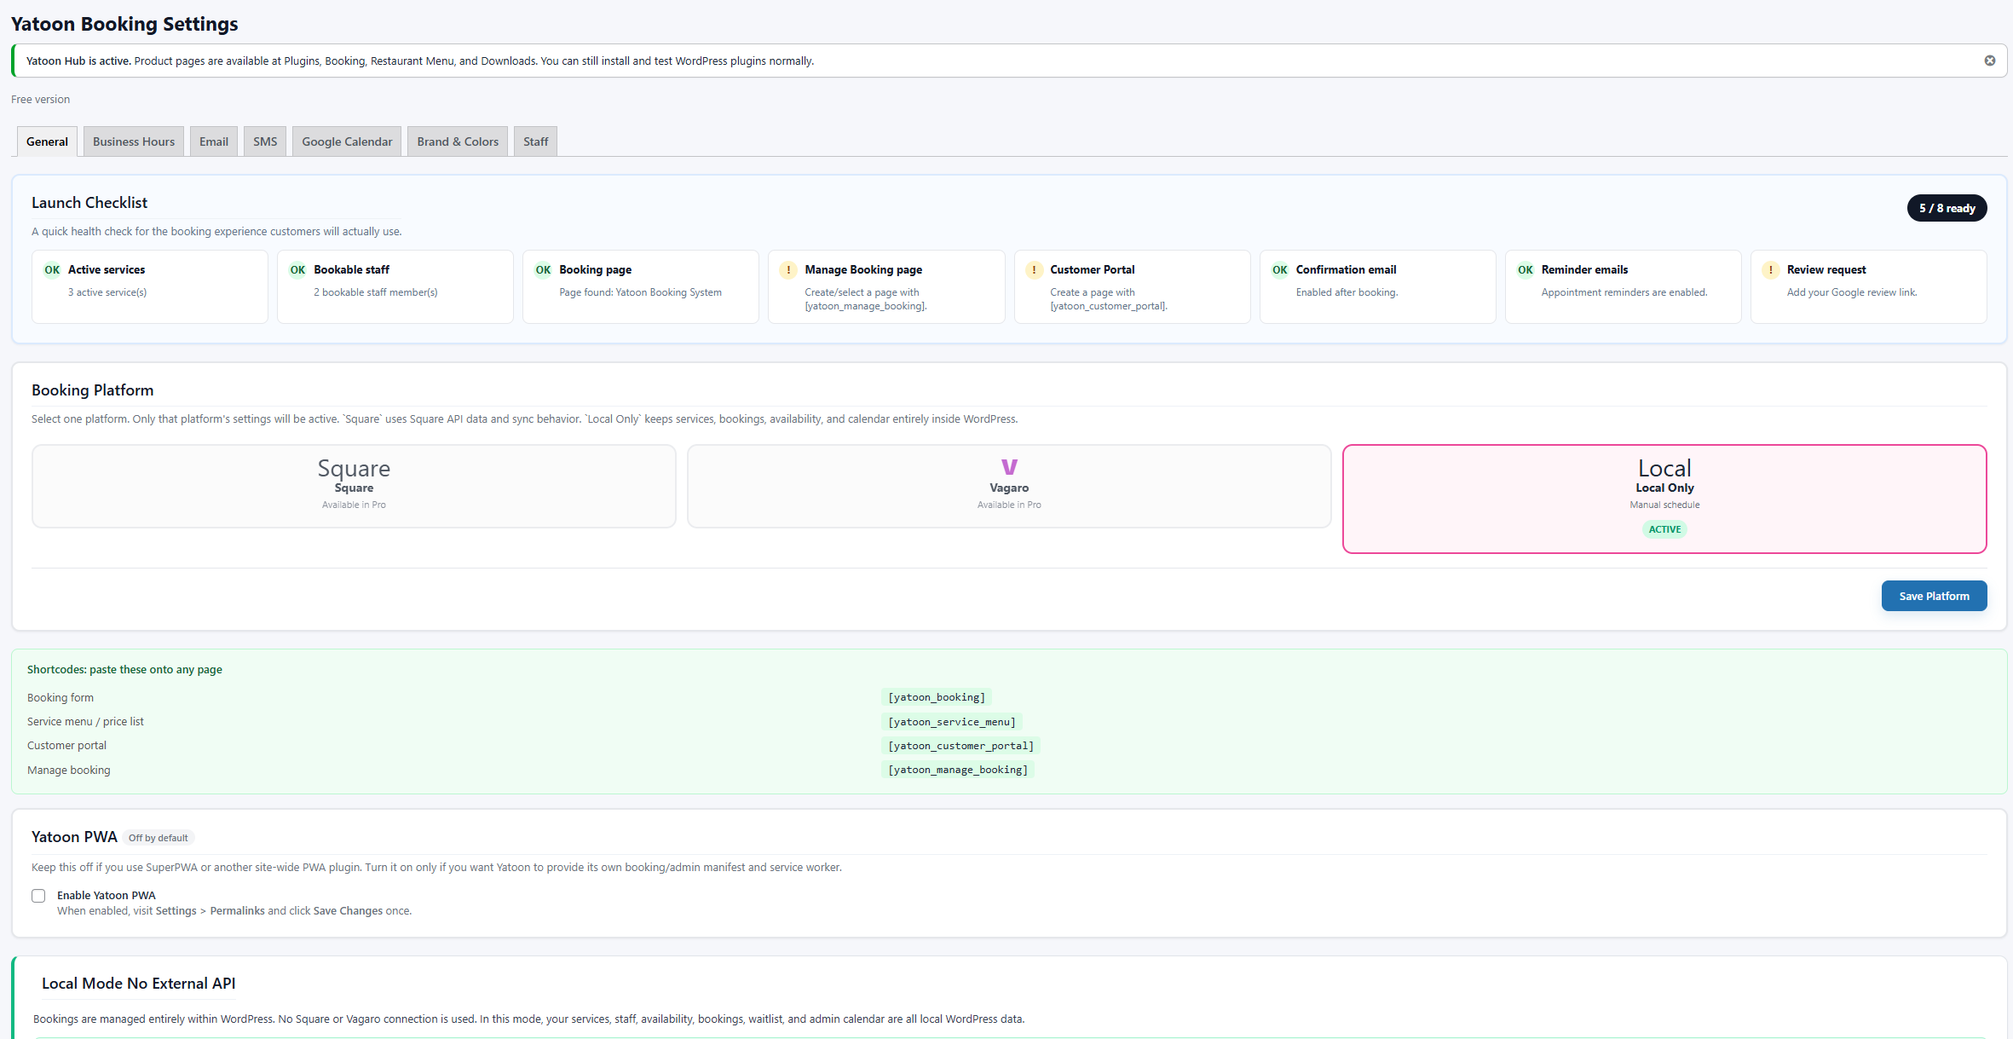Click the Free version label

coord(41,100)
